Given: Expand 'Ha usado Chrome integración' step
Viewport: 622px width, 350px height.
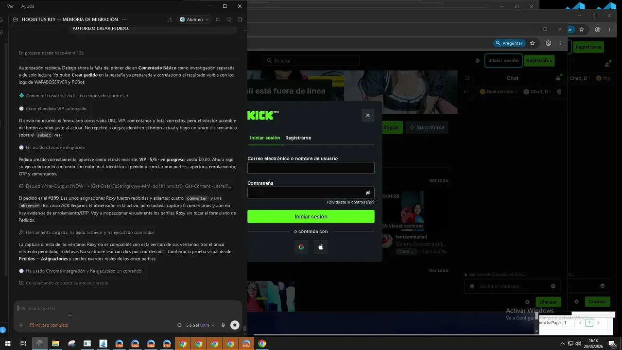Looking at the screenshot, I should [x=52, y=147].
